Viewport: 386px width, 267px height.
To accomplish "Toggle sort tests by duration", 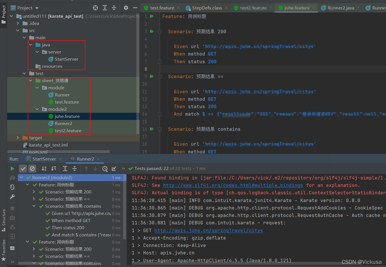I will 53,169.
